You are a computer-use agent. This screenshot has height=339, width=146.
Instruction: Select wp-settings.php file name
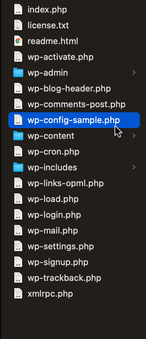click(x=60, y=246)
